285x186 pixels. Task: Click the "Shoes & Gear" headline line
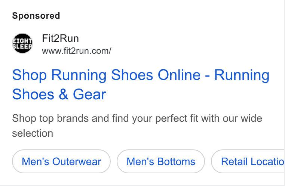pyautogui.click(x=59, y=94)
